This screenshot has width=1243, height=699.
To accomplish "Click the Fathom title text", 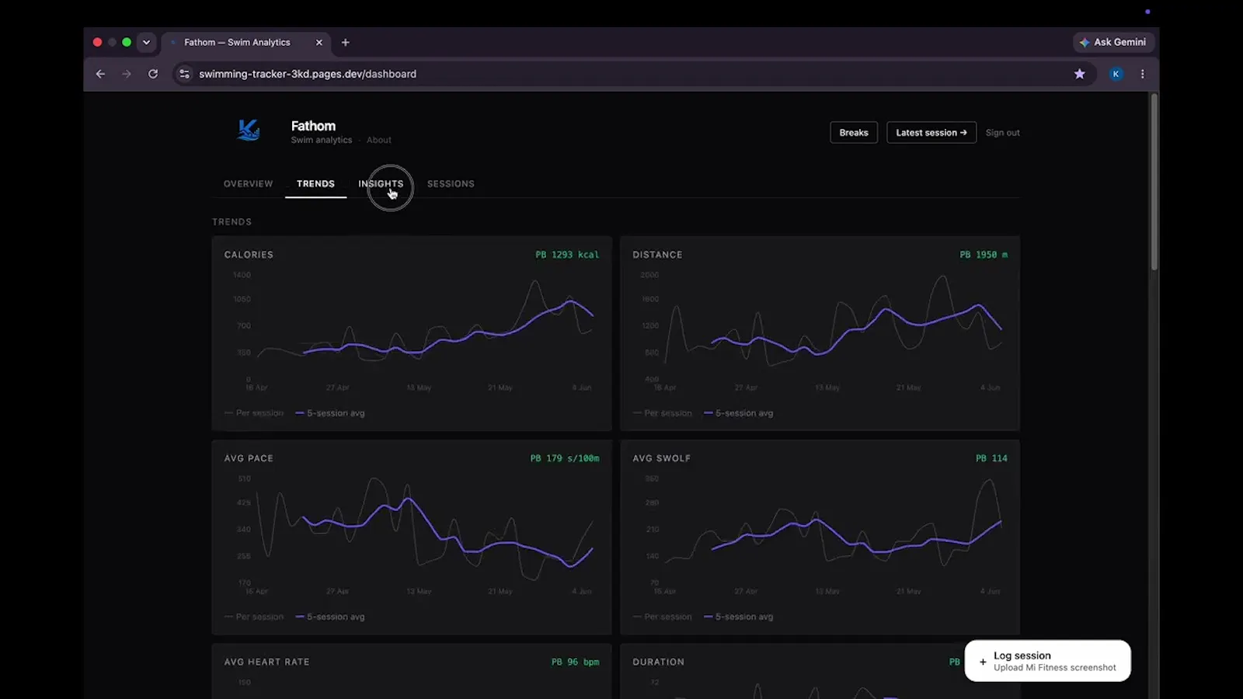I will pyautogui.click(x=313, y=126).
